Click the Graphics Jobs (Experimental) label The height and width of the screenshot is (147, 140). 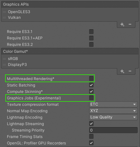click(34, 98)
